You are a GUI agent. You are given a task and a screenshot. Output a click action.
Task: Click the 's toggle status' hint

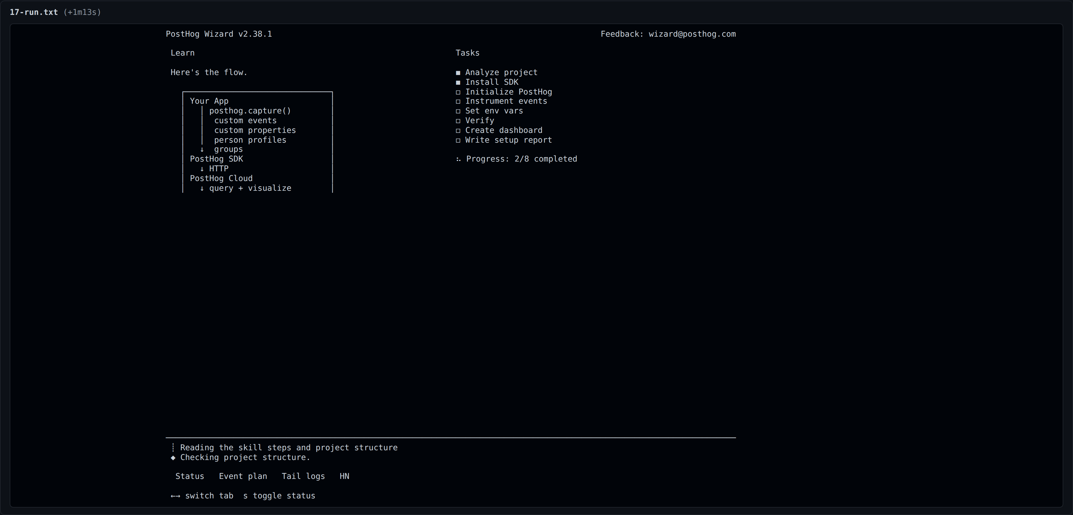click(x=279, y=496)
